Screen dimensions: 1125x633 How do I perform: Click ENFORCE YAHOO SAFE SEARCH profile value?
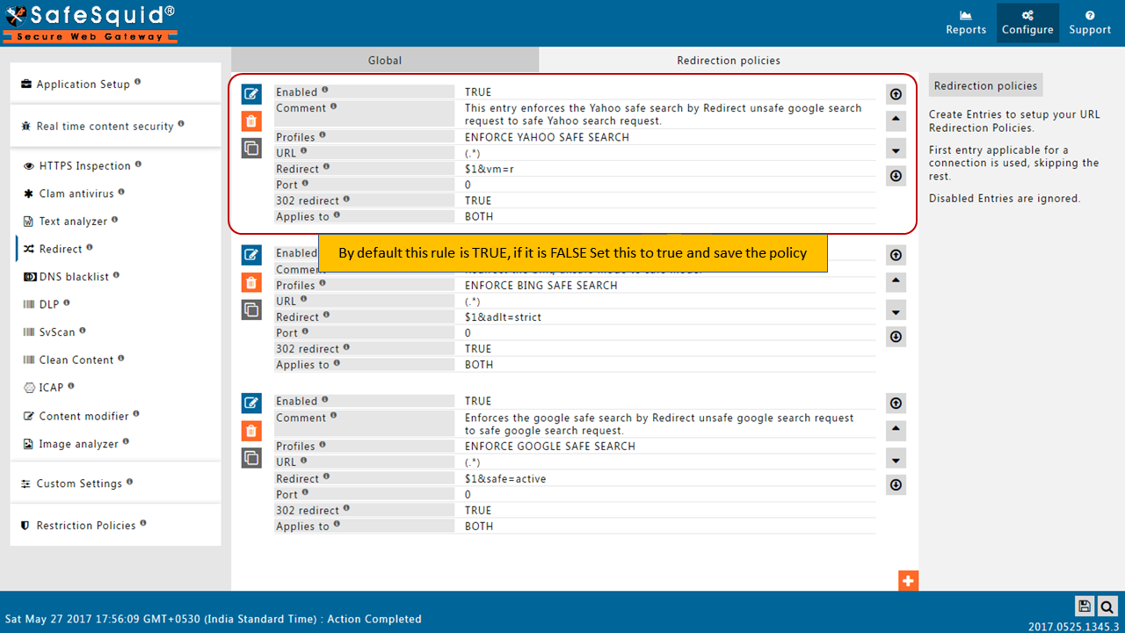click(x=547, y=137)
